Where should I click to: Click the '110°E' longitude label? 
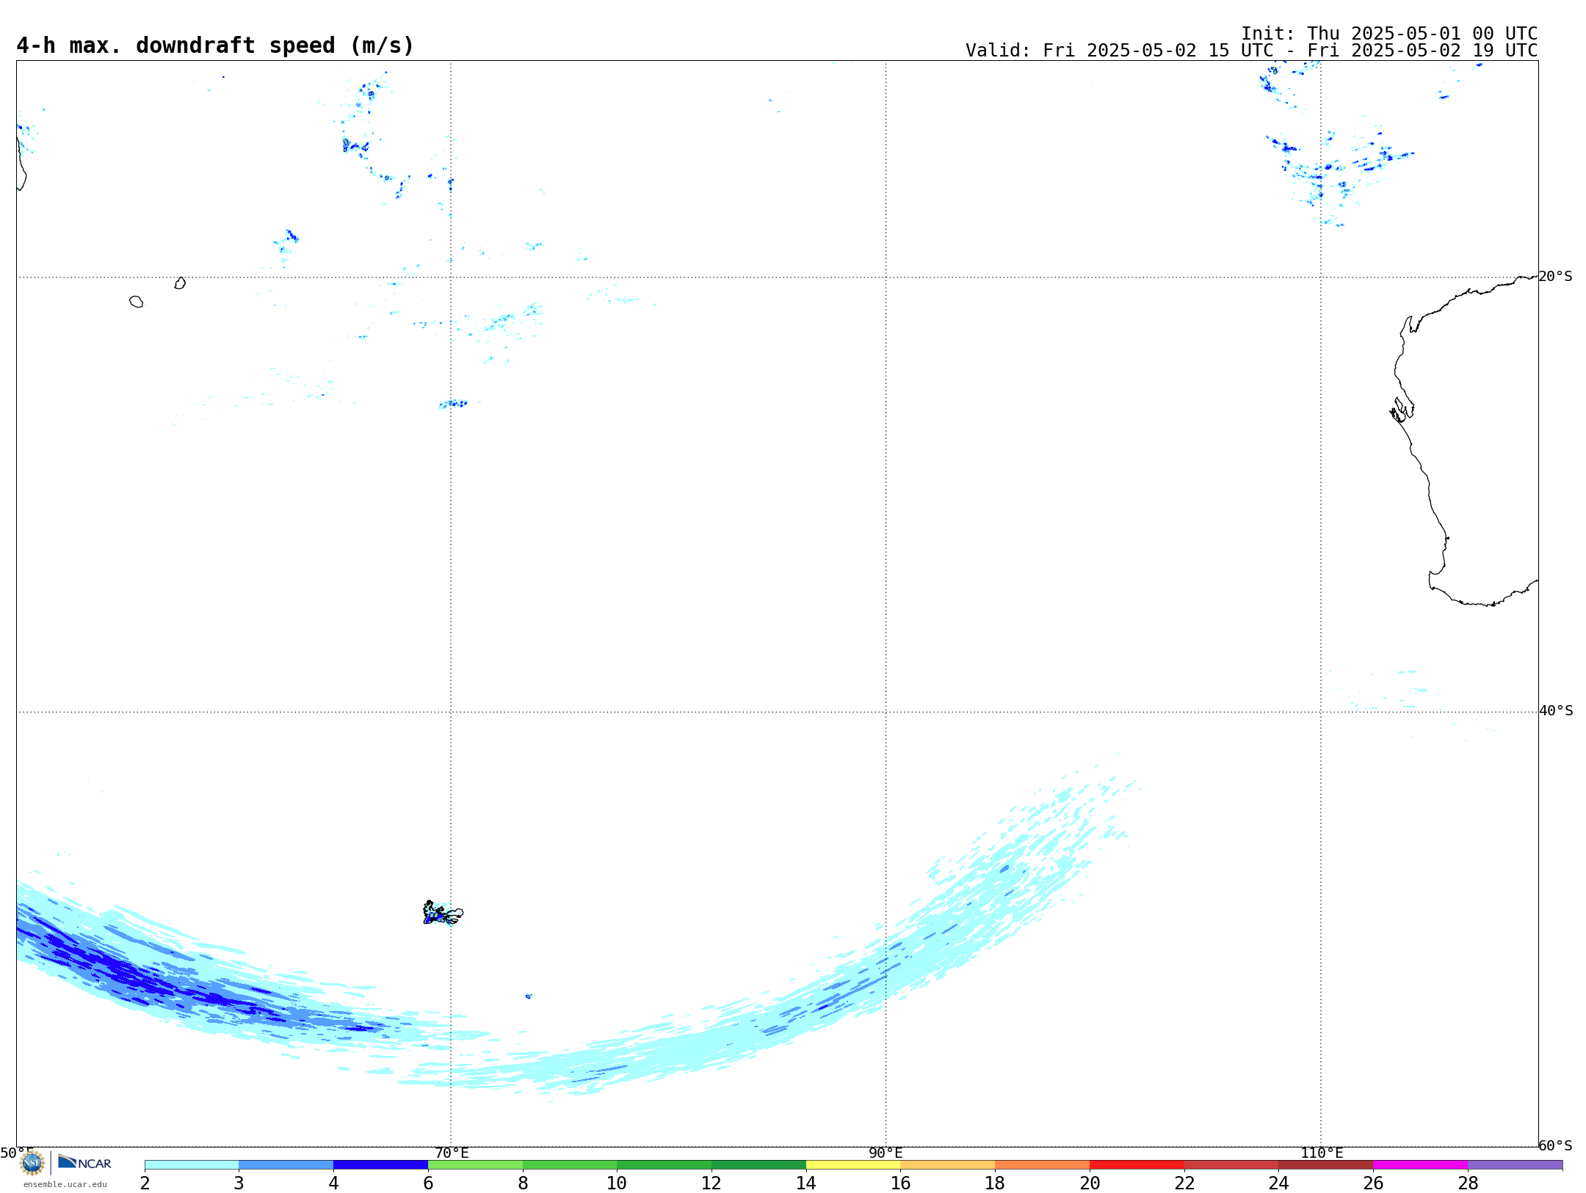(x=1322, y=1153)
